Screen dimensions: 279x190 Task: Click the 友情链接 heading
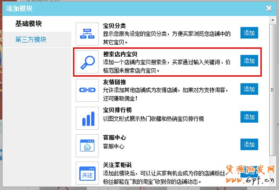114,82
